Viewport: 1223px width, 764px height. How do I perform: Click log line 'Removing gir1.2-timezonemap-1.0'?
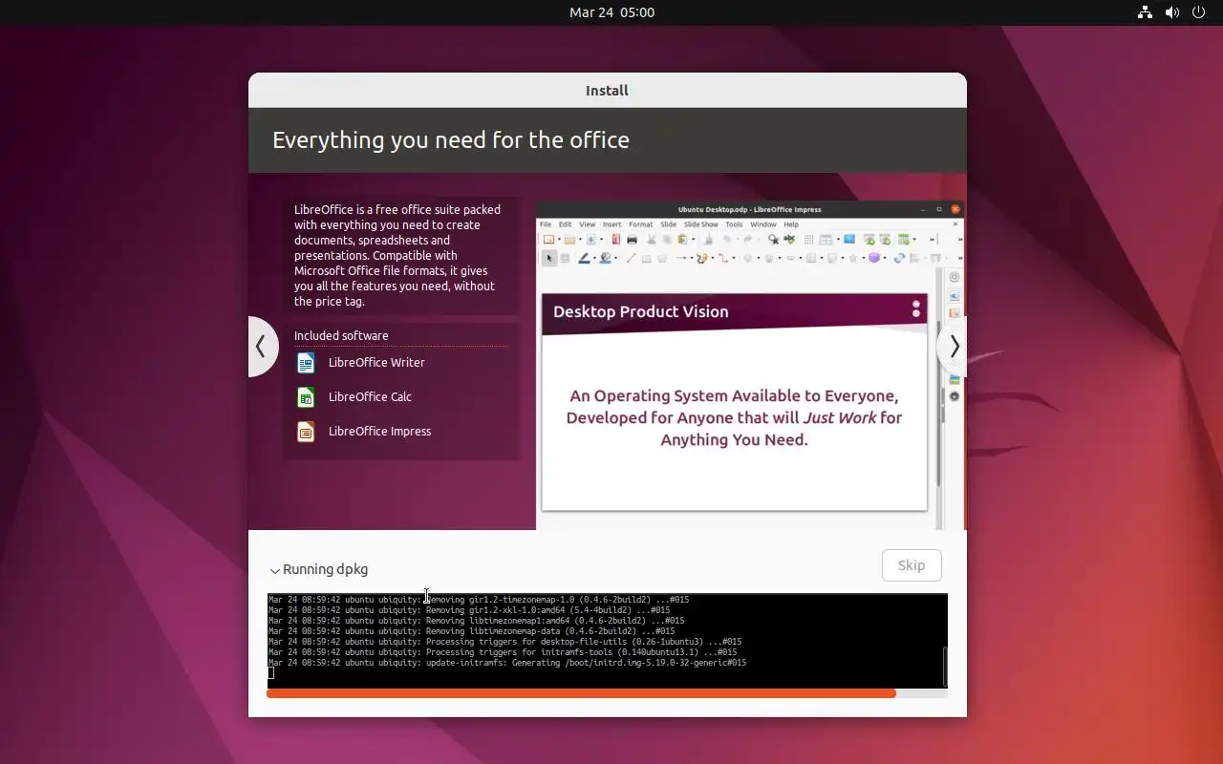[479, 600]
